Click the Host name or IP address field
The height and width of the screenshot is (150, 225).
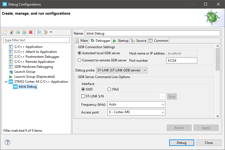(x=182, y=53)
